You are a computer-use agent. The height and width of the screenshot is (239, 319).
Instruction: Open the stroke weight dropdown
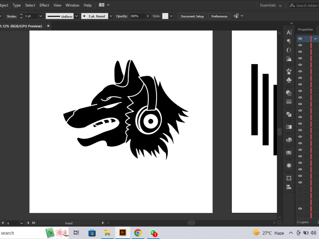tap(41, 16)
